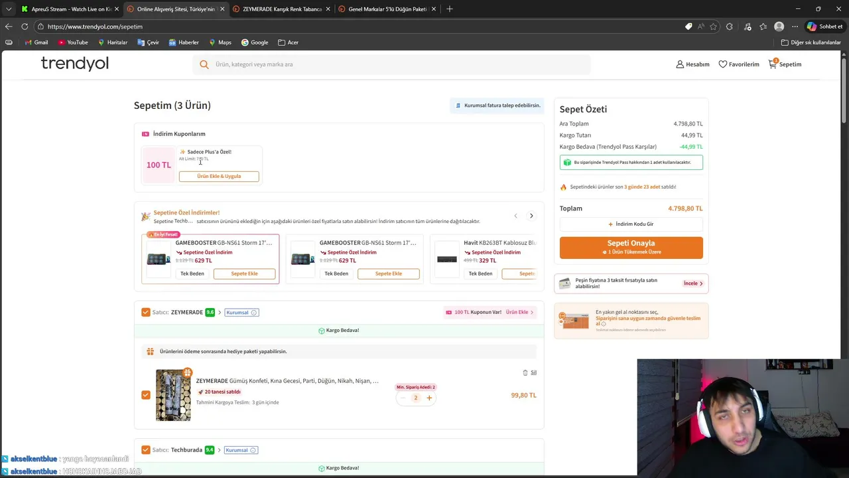The width and height of the screenshot is (849, 478).
Task: Close the Online Alışveriş Sitesi tab
Action: [222, 9]
